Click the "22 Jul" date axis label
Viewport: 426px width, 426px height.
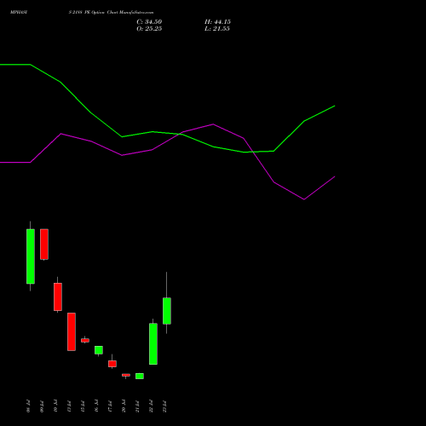pyautogui.click(x=151, y=406)
